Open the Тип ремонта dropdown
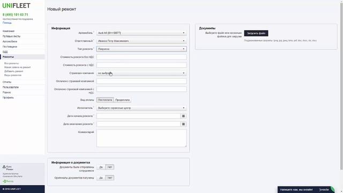The width and height of the screenshot is (343, 193). coord(141,49)
